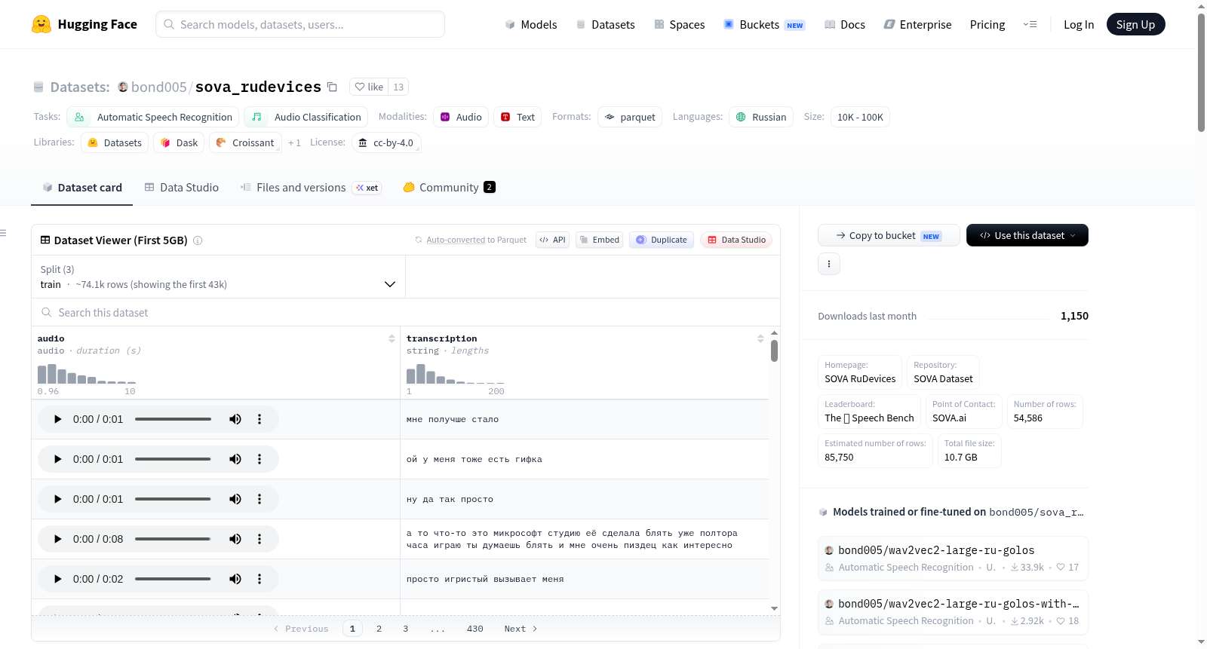
Task: Open Models in the top navigation
Action: [x=531, y=25]
